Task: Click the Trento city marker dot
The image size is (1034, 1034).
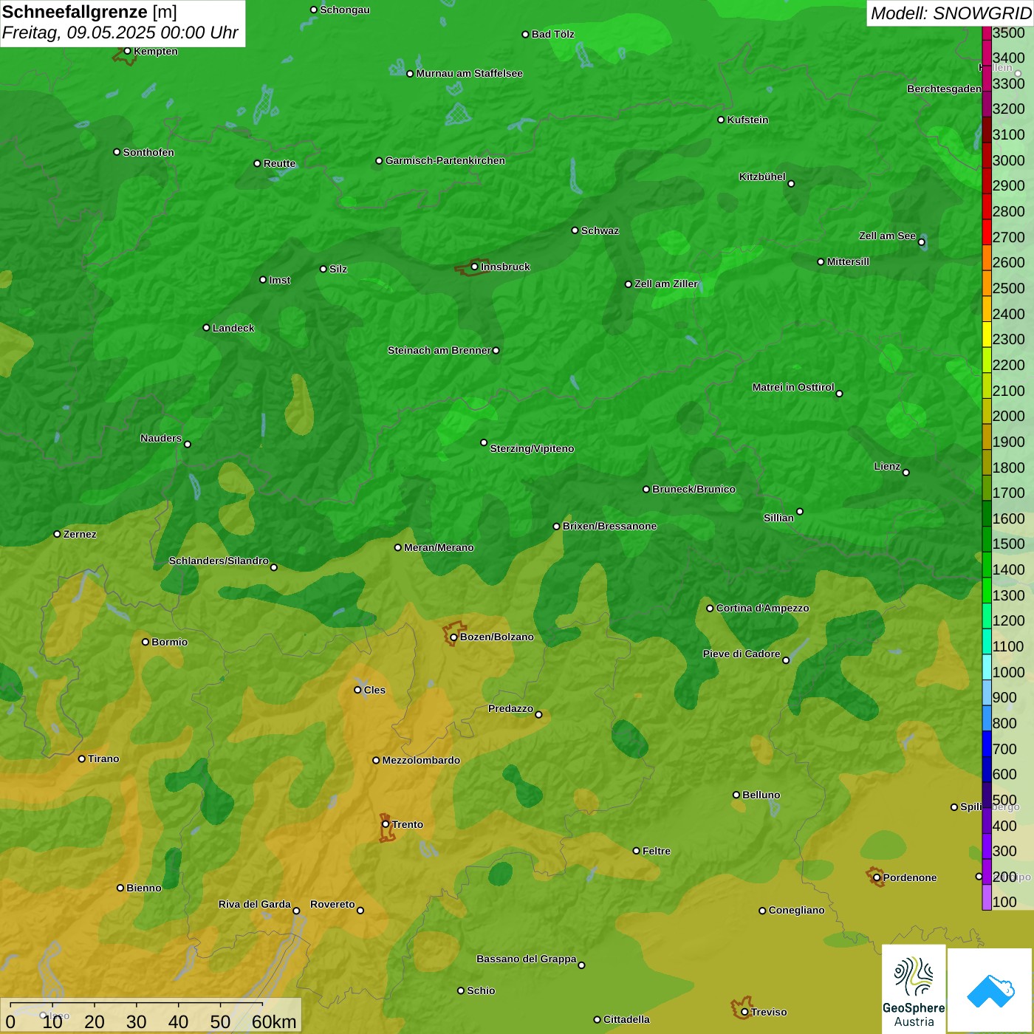Action: (x=386, y=824)
